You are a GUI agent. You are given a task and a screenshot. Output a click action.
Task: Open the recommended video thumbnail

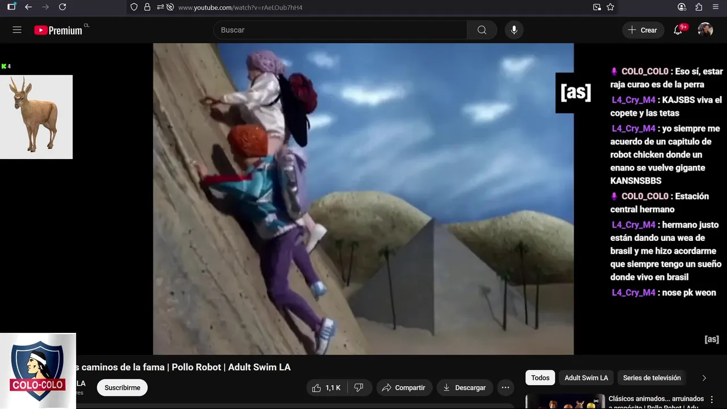tap(565, 401)
